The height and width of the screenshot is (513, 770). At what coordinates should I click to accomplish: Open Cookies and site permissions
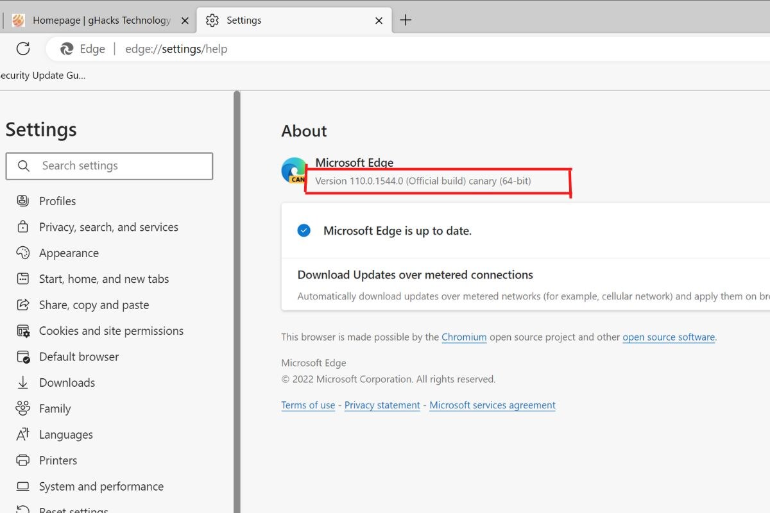point(111,331)
